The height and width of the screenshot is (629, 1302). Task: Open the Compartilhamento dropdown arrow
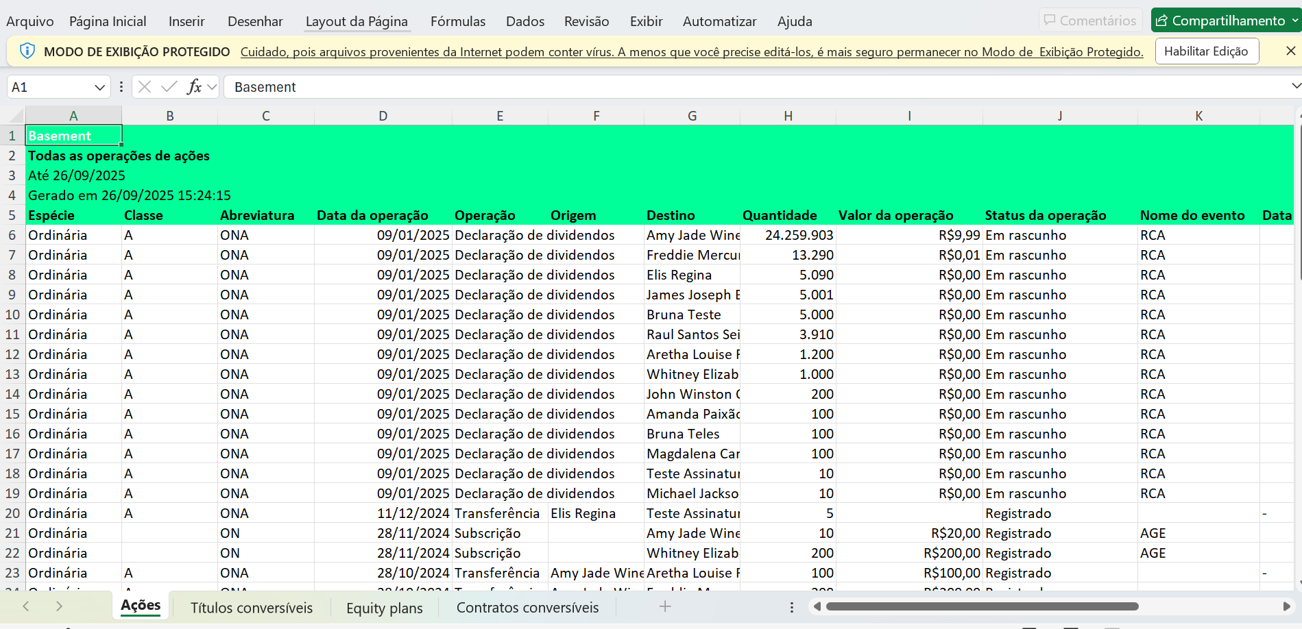[1294, 21]
